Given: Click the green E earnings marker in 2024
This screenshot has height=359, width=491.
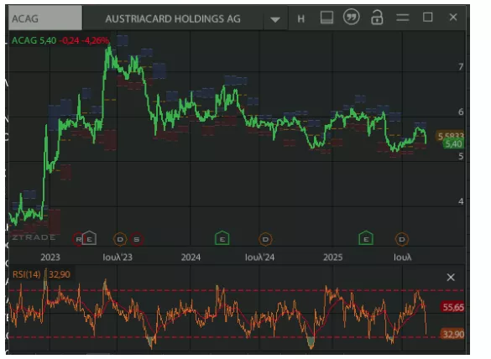Looking at the screenshot, I should 222,238.
